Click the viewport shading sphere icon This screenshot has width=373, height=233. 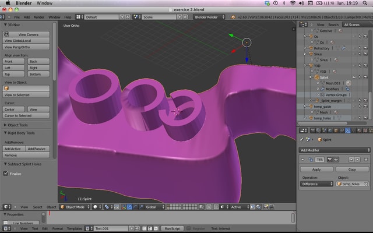click(95, 207)
